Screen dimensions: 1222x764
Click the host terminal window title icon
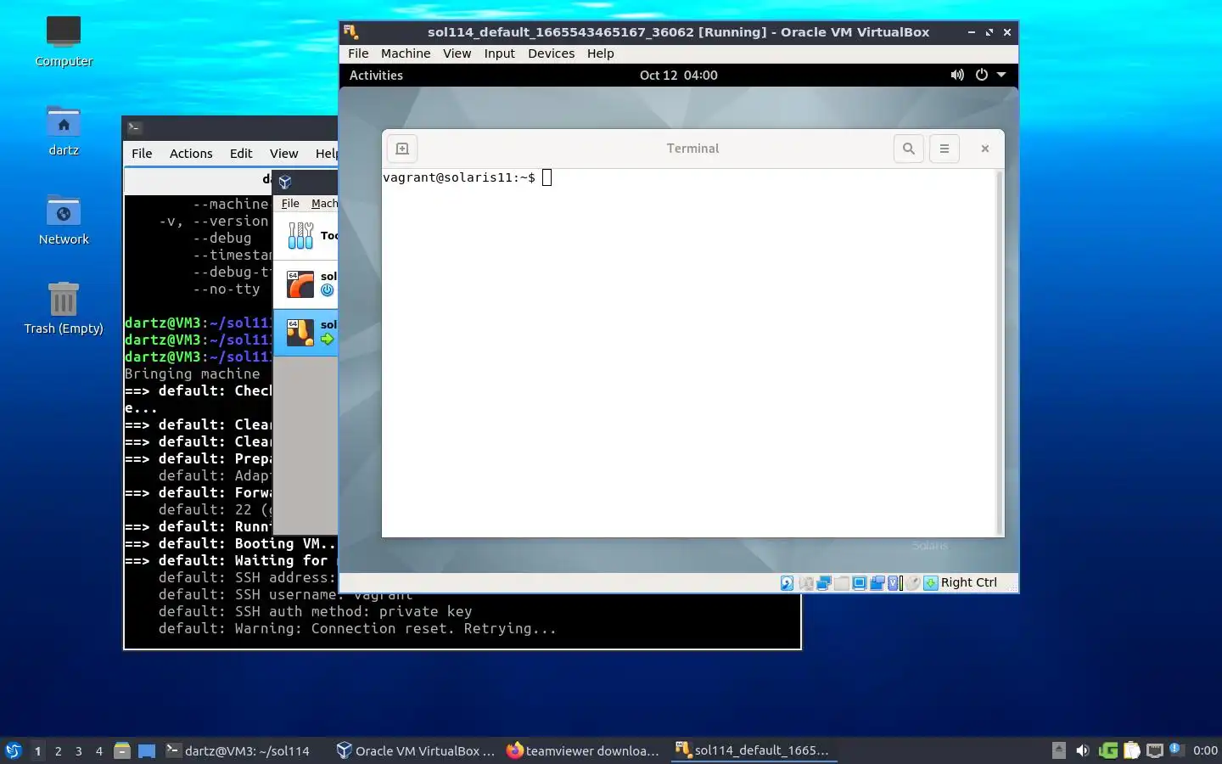[134, 127]
